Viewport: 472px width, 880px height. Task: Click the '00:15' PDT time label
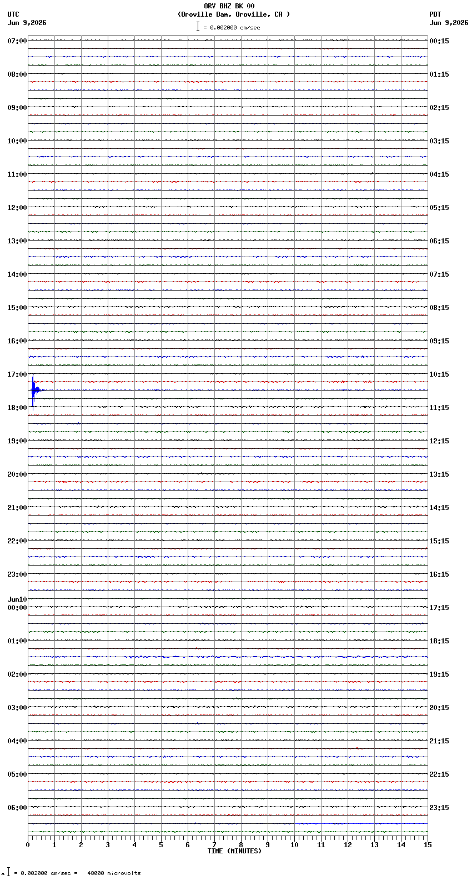pyautogui.click(x=439, y=41)
